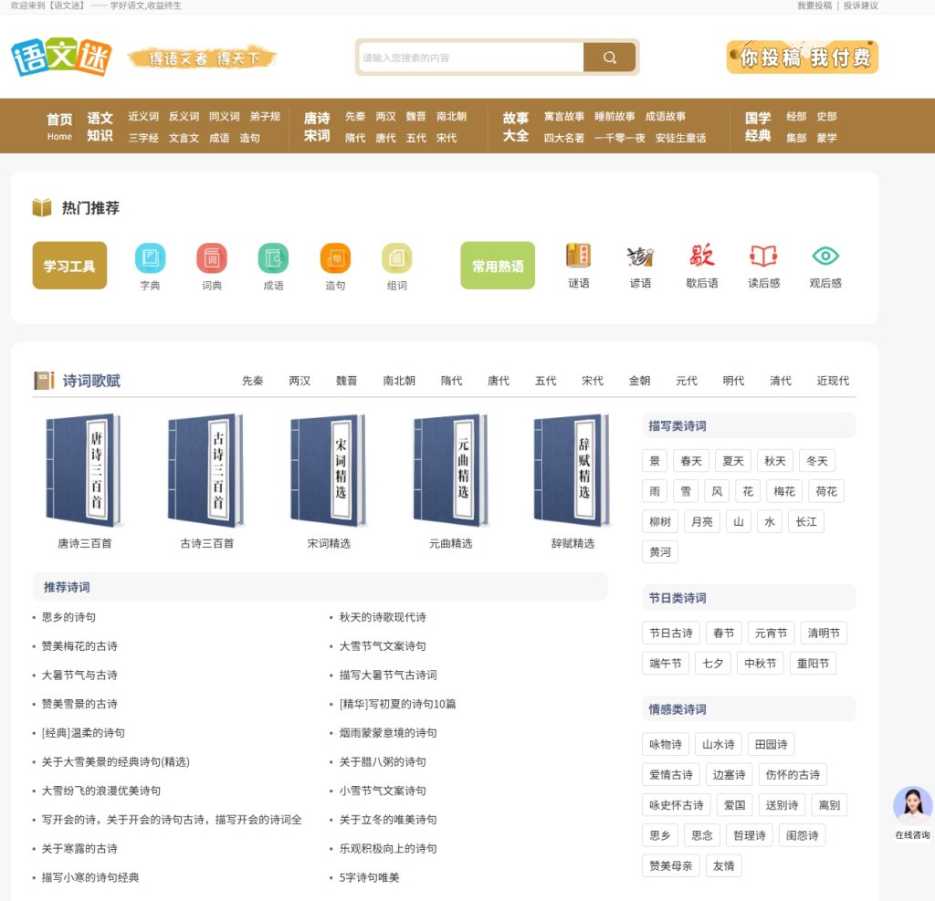This screenshot has height=901, width=935.
Task: Switch to the 唐代 dynasty tab
Action: click(x=499, y=381)
